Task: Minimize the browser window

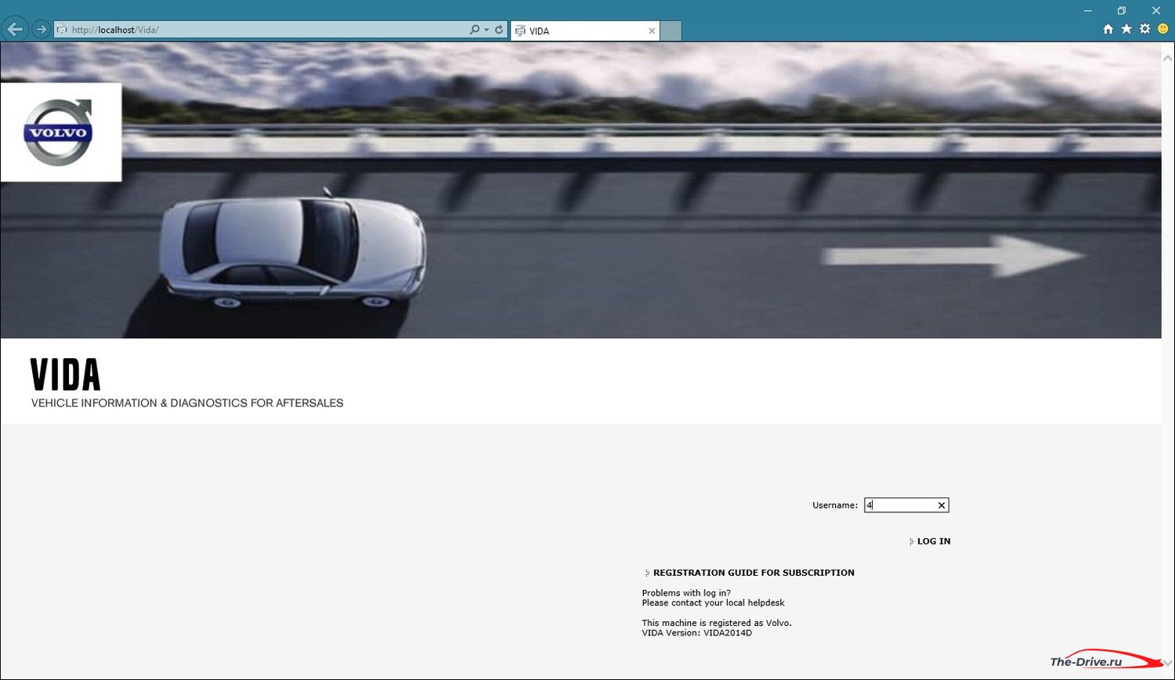Action: pyautogui.click(x=1088, y=10)
